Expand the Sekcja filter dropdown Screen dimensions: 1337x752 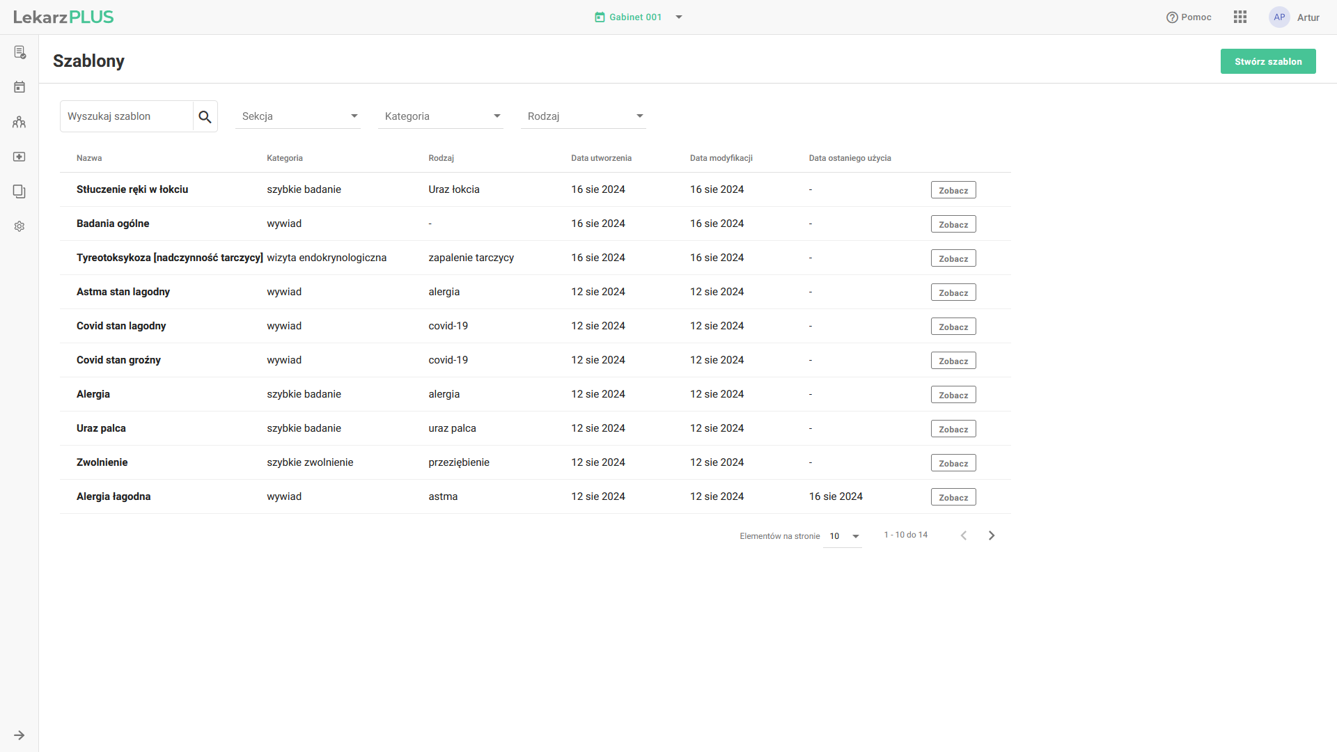[x=298, y=116]
